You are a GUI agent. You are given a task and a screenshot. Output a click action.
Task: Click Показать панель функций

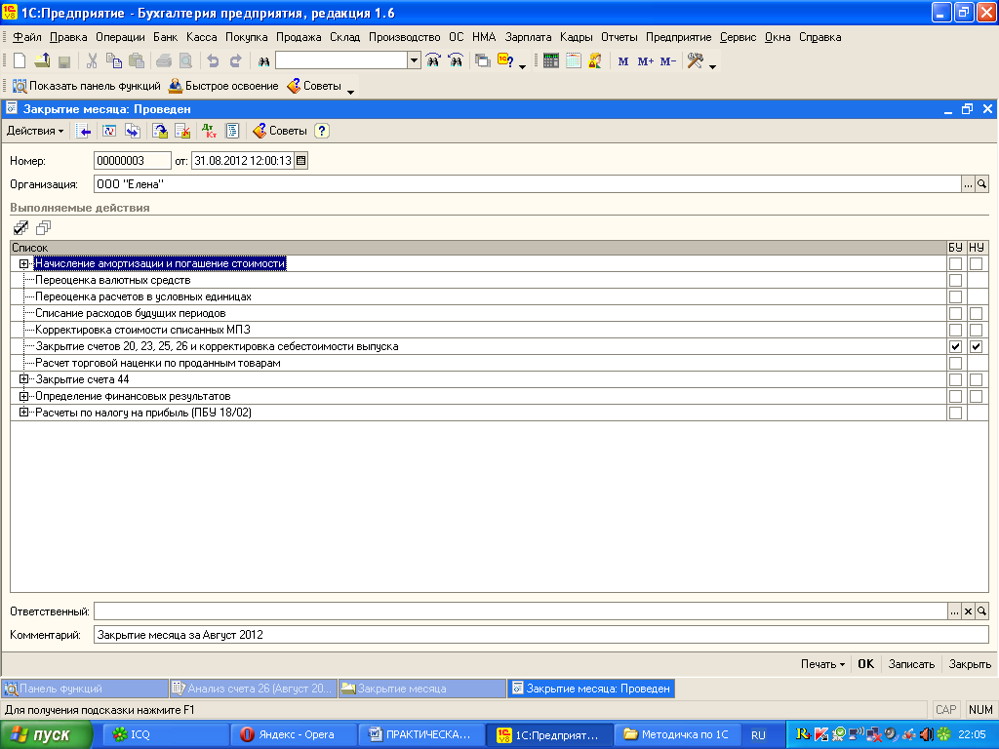pos(87,86)
